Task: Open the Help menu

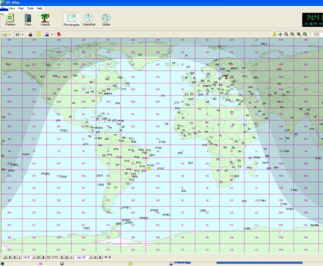Action: (39, 8)
